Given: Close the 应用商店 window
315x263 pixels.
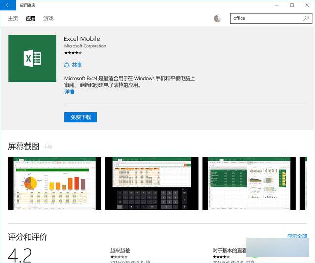Looking at the screenshot, I should (307, 5).
